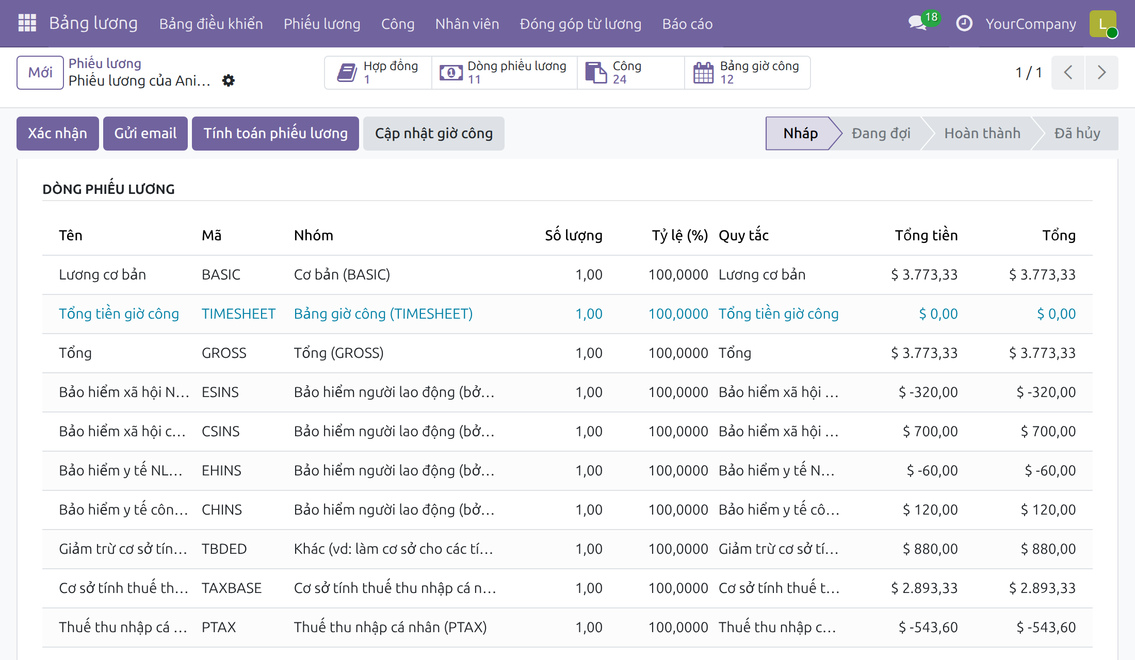Open the apps grid menu icon
This screenshot has height=660, width=1135.
(x=27, y=23)
